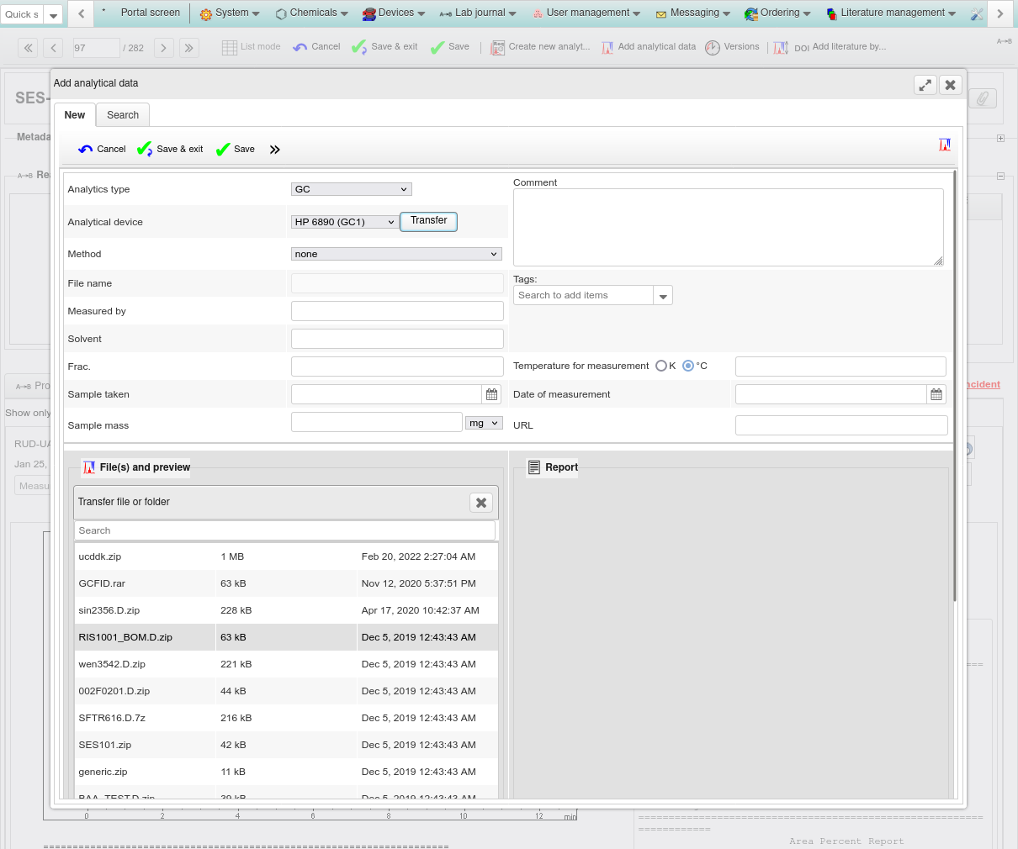Click the dialog Cancel undo icon
The height and width of the screenshot is (849, 1018).
[86, 150]
